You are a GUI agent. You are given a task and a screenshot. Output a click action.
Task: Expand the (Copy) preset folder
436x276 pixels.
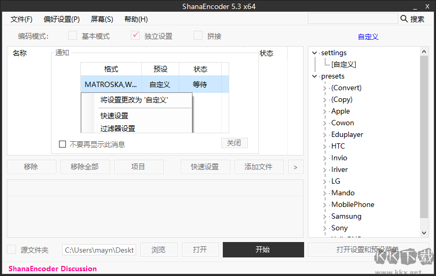coord(324,100)
